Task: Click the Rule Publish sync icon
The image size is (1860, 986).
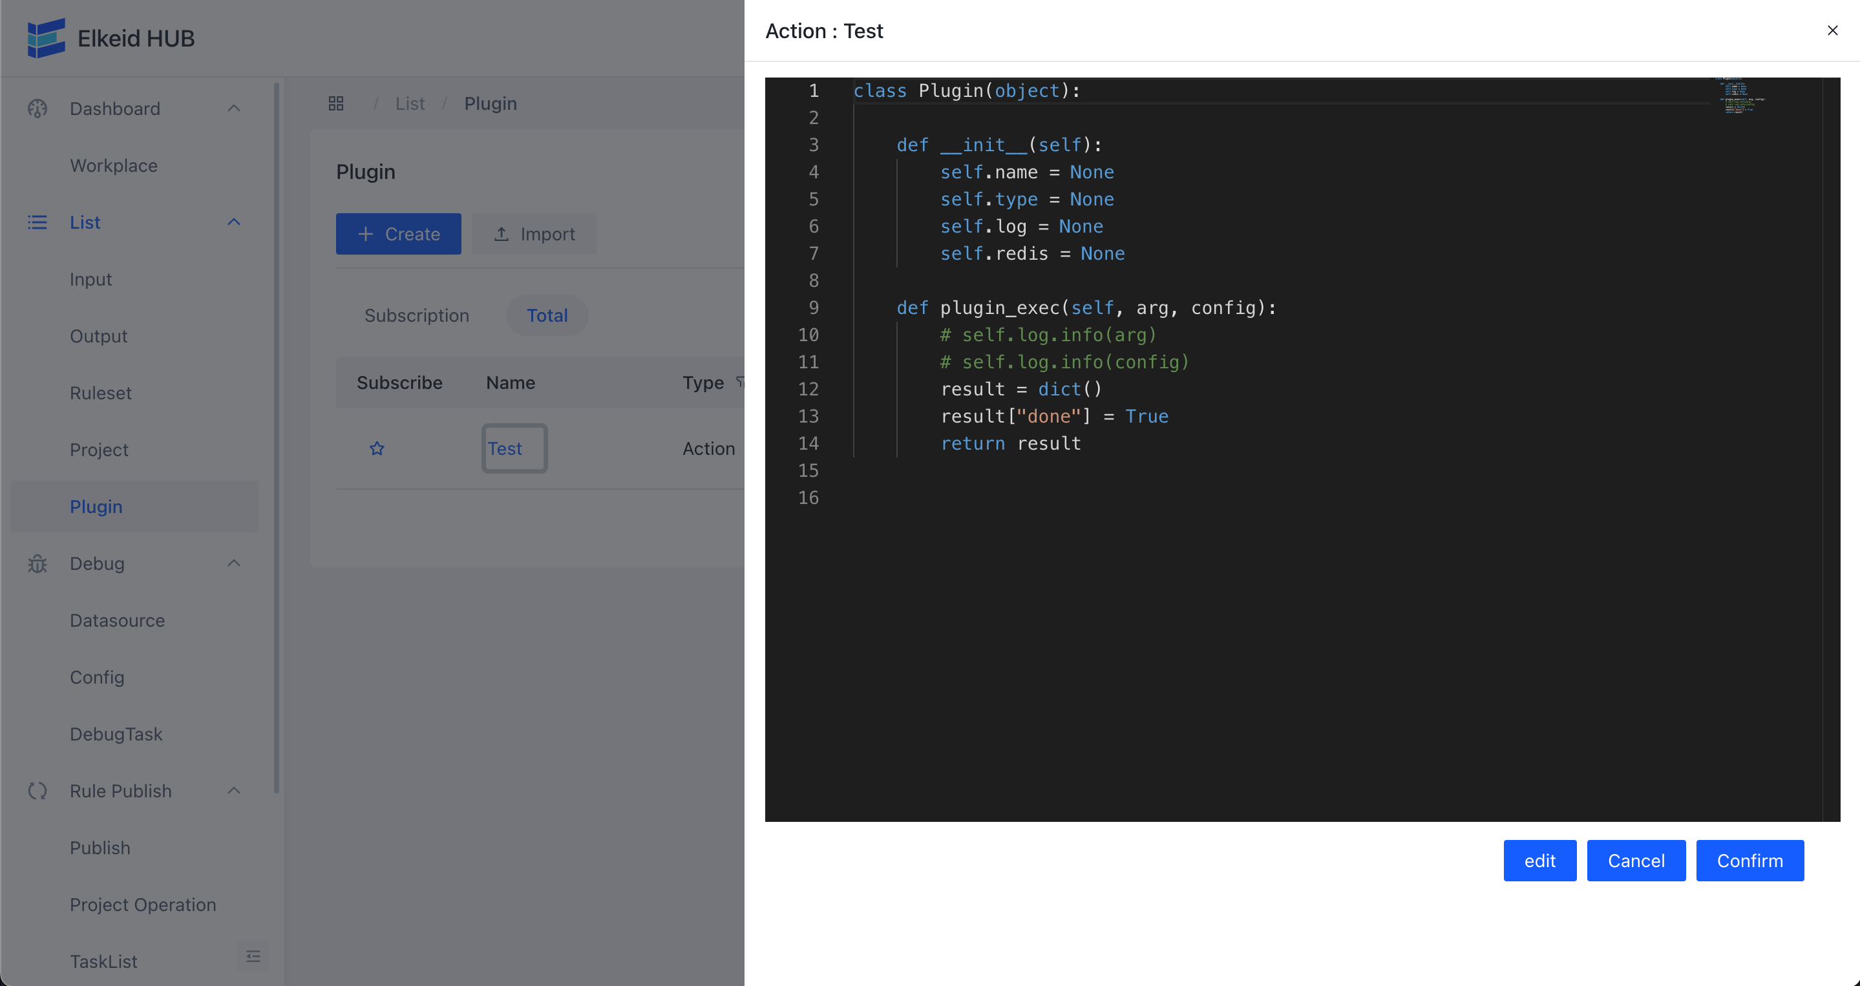Action: (37, 791)
